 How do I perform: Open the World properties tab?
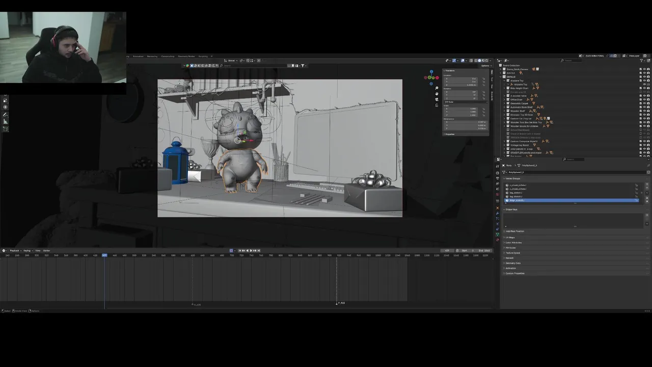click(498, 194)
